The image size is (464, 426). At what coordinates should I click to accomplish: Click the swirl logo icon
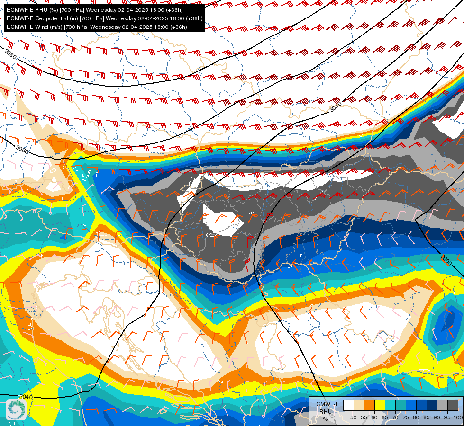click(16, 409)
